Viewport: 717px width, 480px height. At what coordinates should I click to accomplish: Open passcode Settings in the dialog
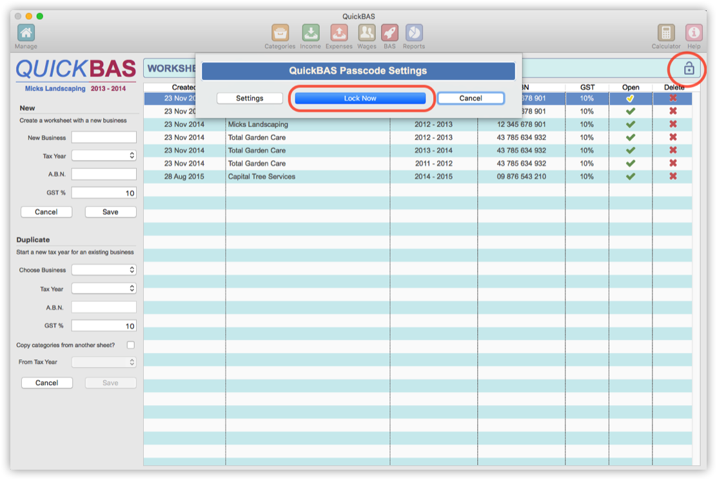[250, 98]
